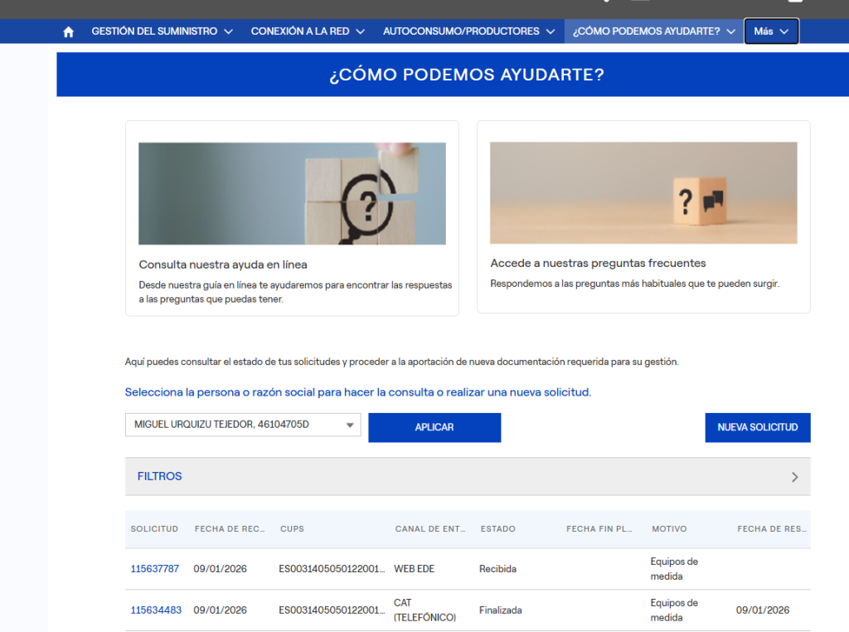Open request number 115634483
849x632 pixels.
(x=154, y=610)
